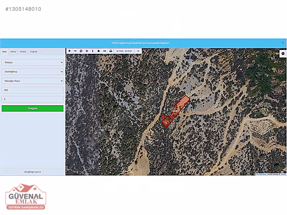Open the Narağacı Köyü neighborhood dropdown

pos(33,81)
